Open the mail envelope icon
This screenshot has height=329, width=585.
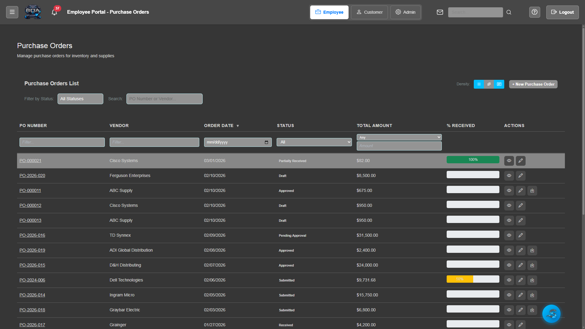440,12
